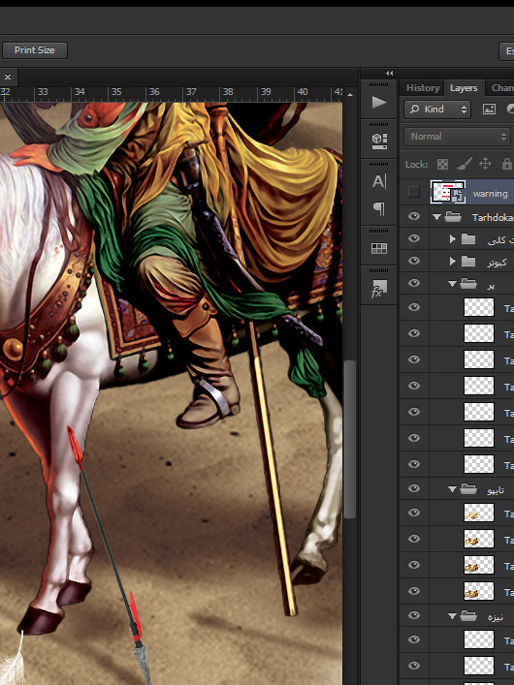514x685 pixels.
Task: Expand the کبوتر group
Action: 453,262
